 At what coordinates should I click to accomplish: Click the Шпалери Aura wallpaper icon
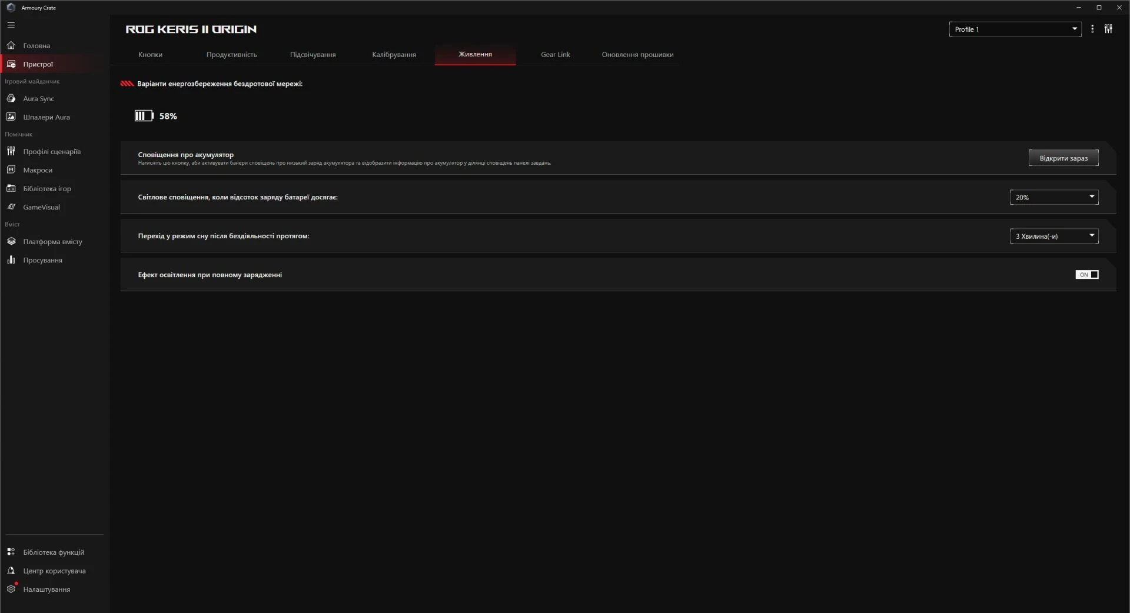point(11,117)
